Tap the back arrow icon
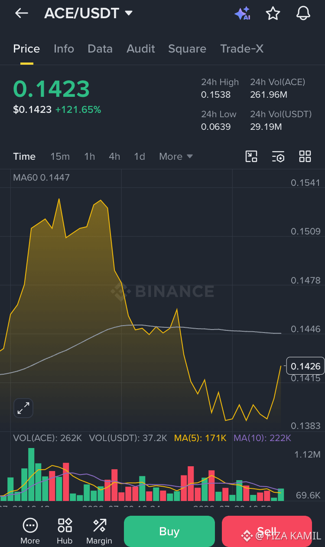The image size is (325, 547). point(21,13)
